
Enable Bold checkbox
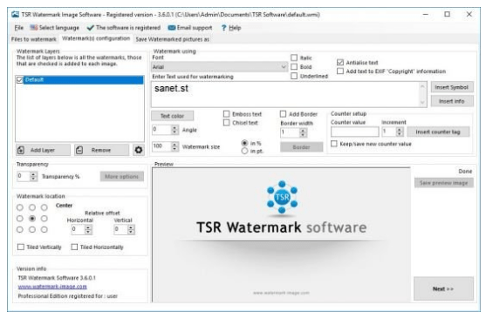tap(294, 67)
